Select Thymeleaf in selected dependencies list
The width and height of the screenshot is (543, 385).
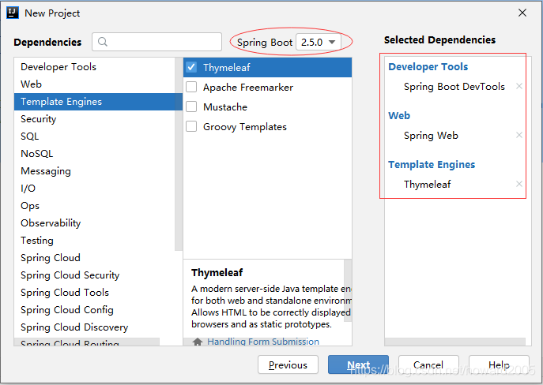click(x=428, y=184)
